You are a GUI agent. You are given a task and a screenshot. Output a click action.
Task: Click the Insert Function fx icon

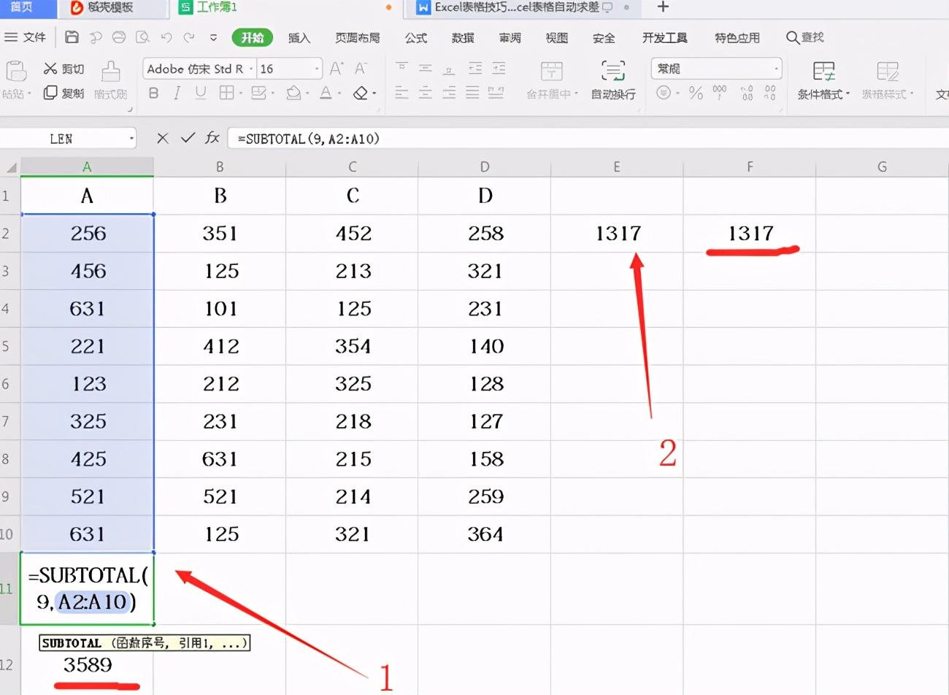[x=212, y=138]
